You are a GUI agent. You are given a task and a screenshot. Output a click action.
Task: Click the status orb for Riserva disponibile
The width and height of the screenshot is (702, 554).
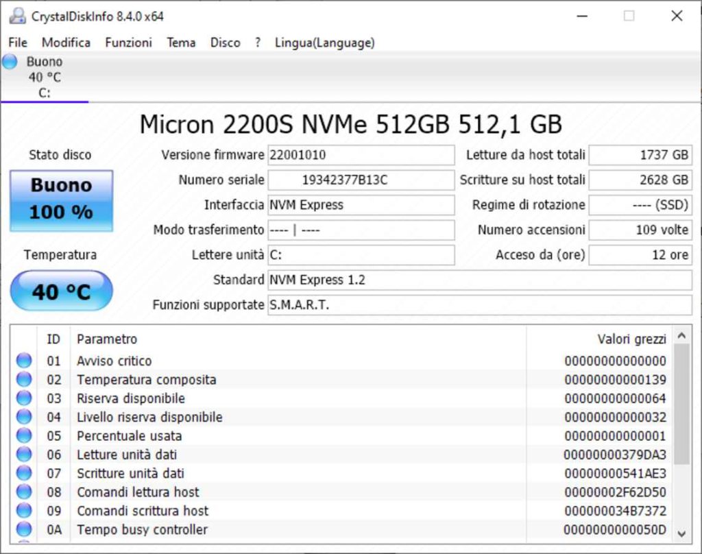pyautogui.click(x=24, y=398)
